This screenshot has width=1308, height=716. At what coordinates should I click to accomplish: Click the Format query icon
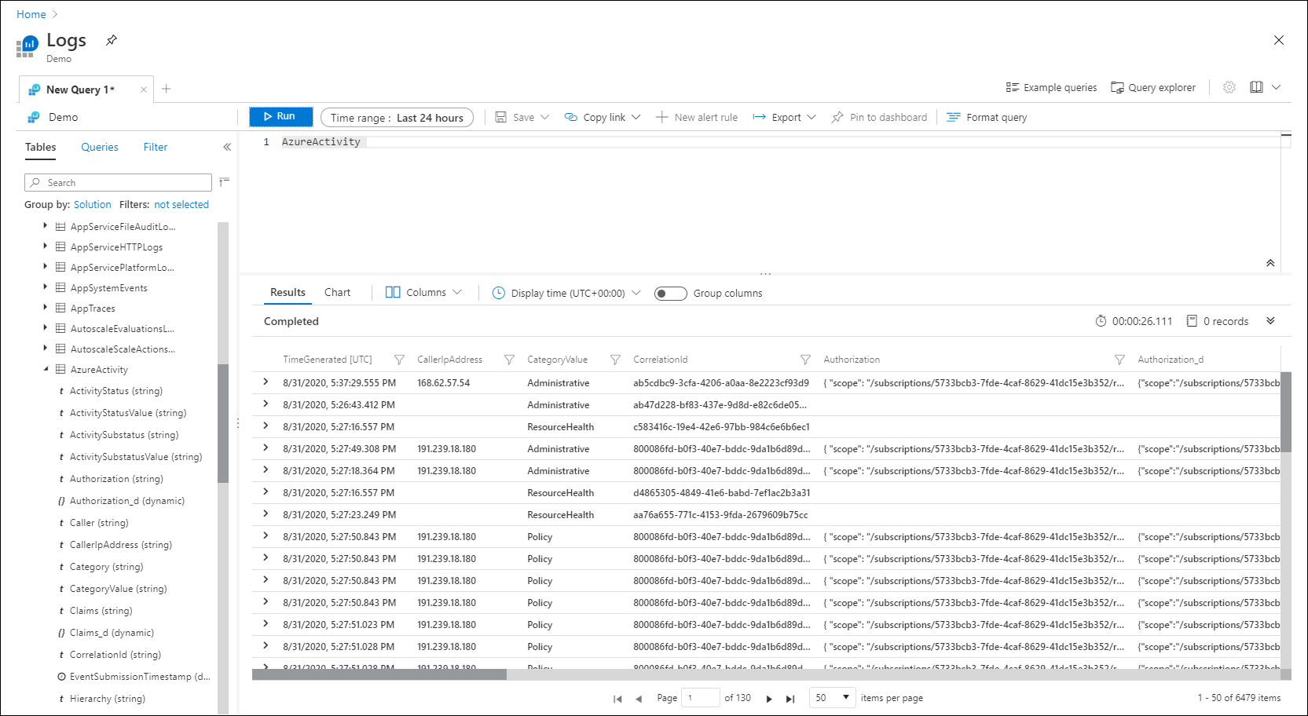953,117
